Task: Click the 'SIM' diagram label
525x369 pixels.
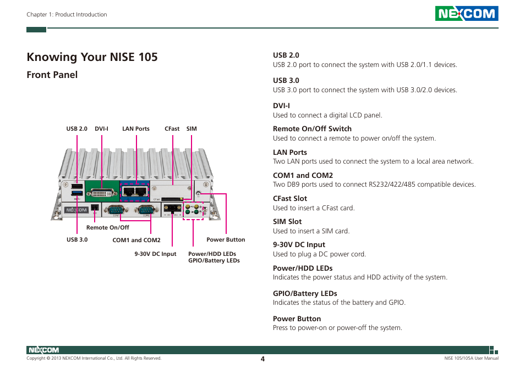Action: coord(192,129)
